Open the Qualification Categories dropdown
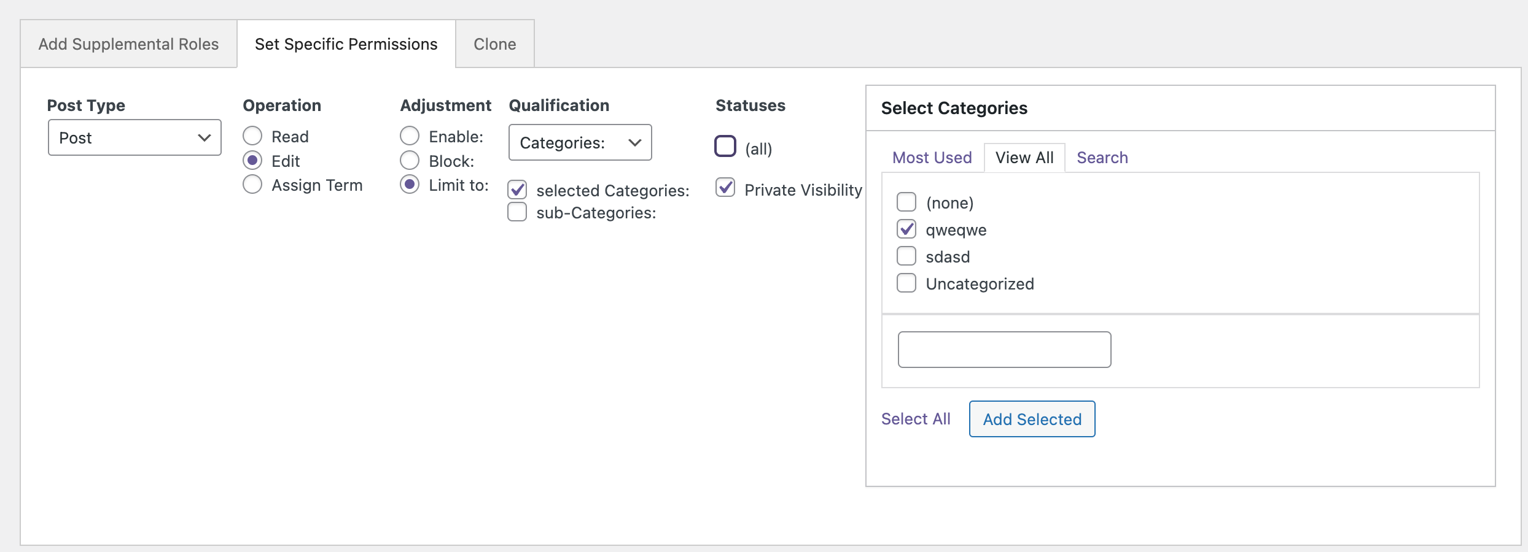 pos(579,142)
